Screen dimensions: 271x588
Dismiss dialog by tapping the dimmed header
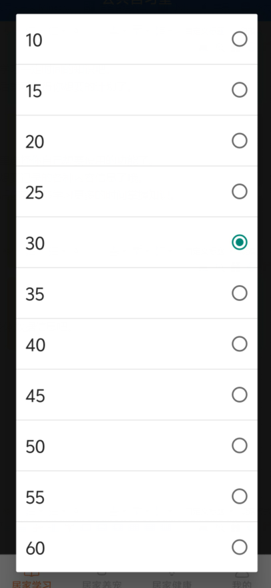(135, 7)
